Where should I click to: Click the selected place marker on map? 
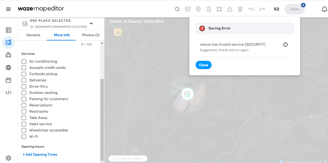pyautogui.click(x=187, y=94)
